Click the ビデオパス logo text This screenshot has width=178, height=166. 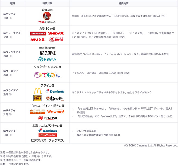(x=39, y=140)
